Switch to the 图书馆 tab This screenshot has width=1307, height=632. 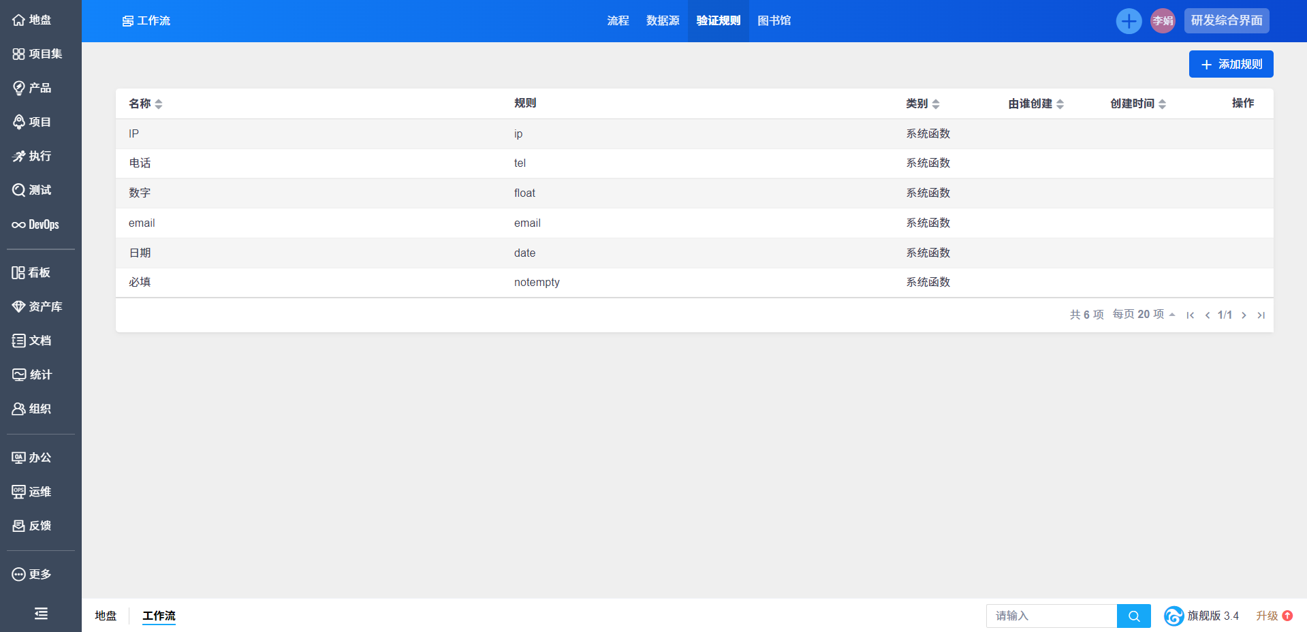coord(774,21)
